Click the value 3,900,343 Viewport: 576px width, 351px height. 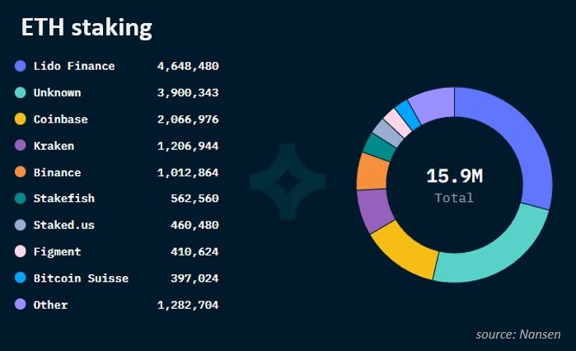[x=188, y=92]
